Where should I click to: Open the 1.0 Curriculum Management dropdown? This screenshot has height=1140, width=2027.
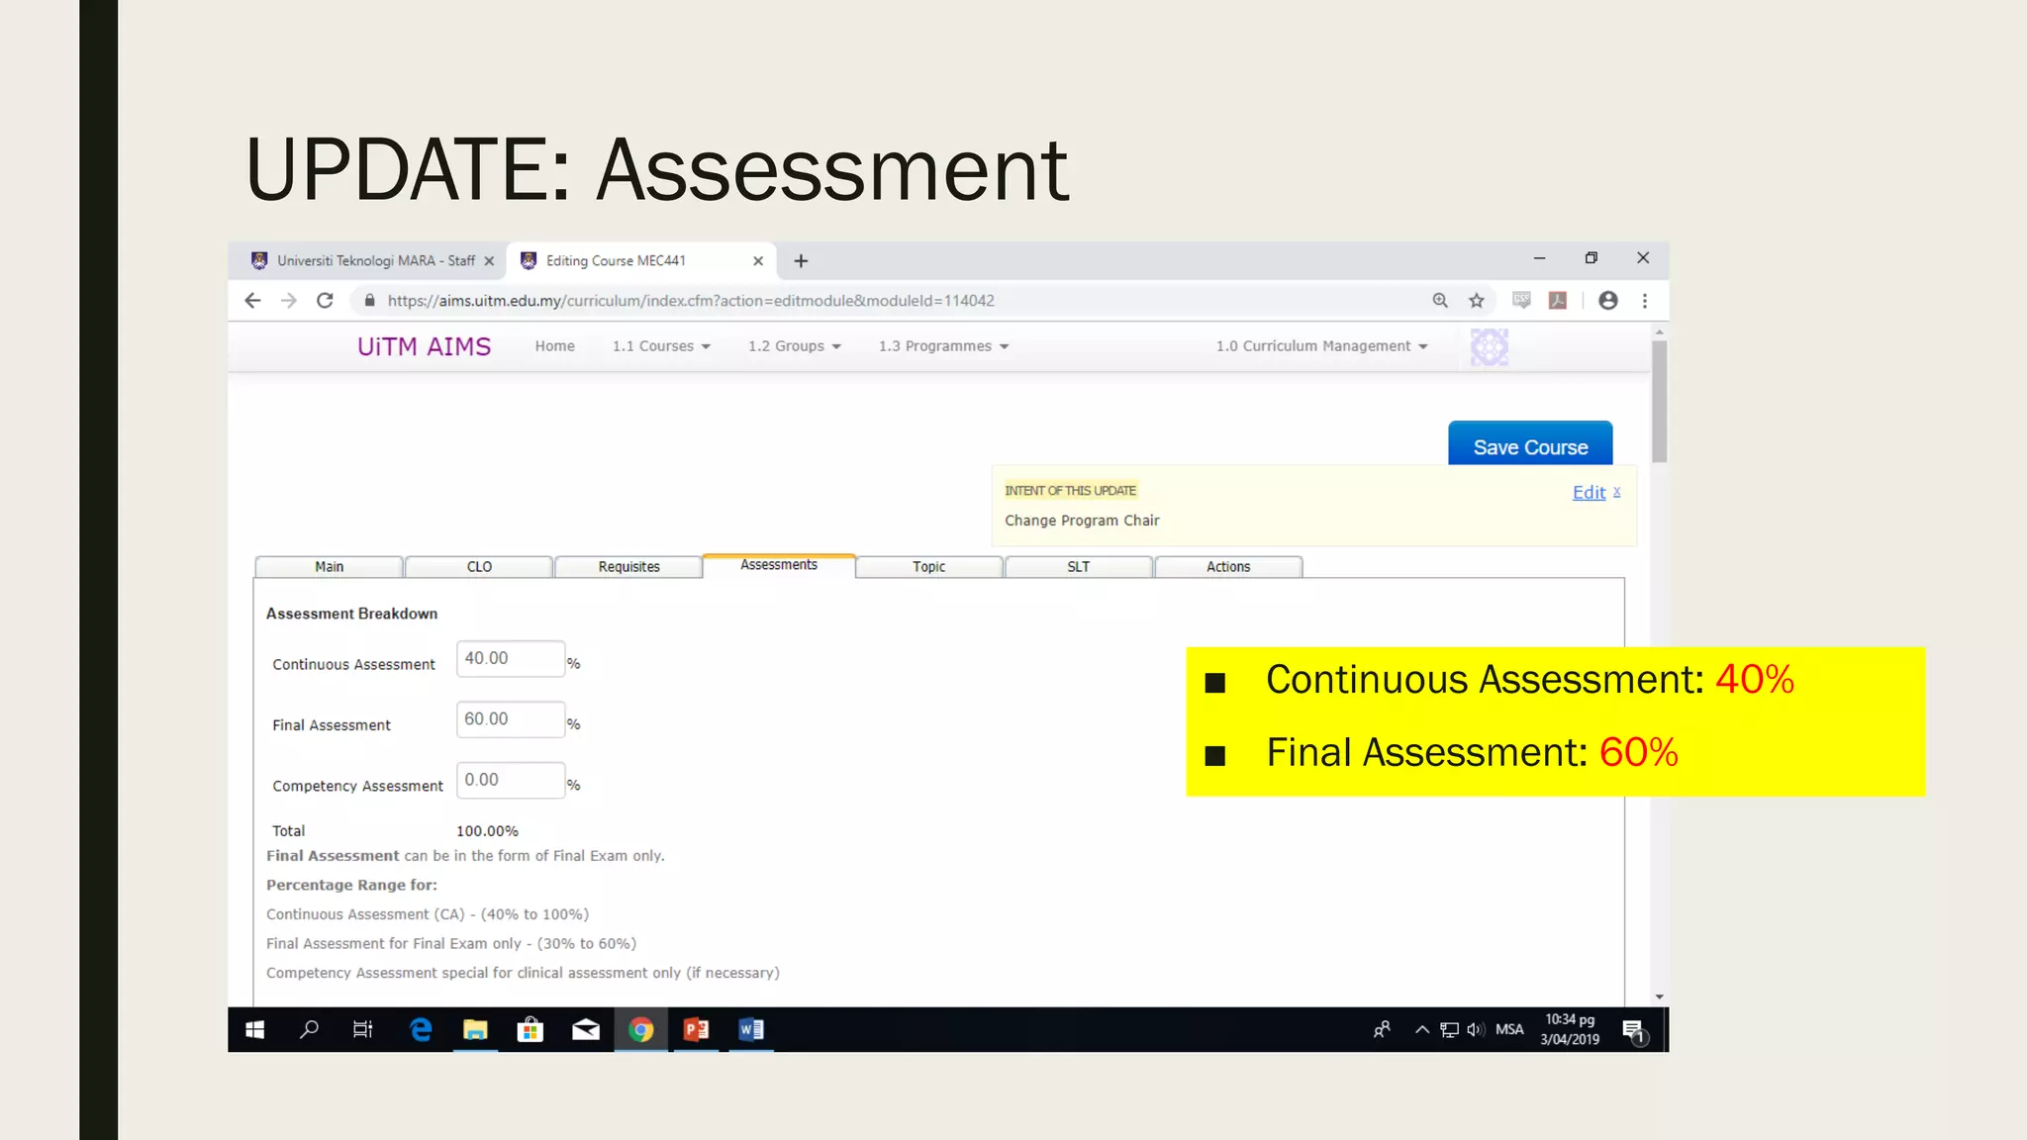point(1321,345)
